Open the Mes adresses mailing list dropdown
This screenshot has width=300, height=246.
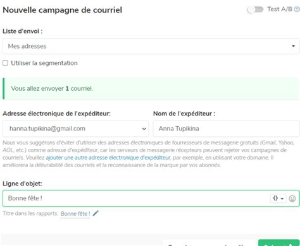click(151, 46)
